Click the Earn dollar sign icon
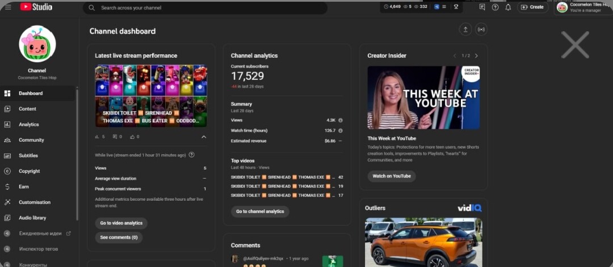Viewport: 613px width, 267px height. pyautogui.click(x=7, y=187)
